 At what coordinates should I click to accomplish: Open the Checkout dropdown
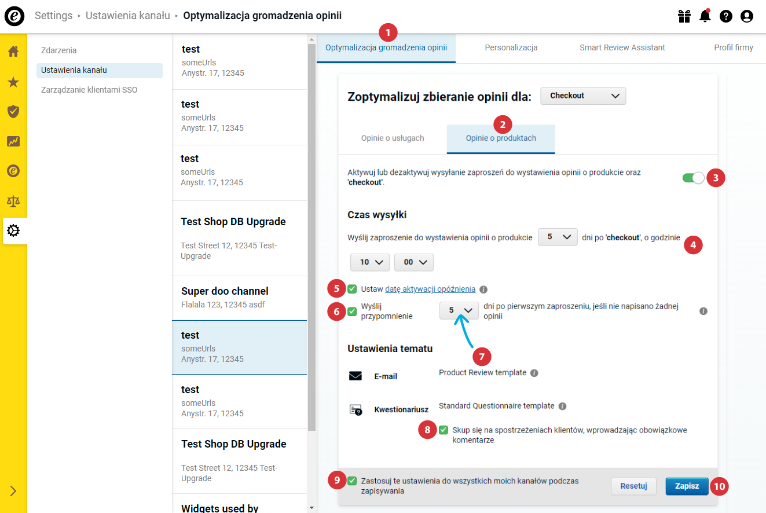pos(583,96)
